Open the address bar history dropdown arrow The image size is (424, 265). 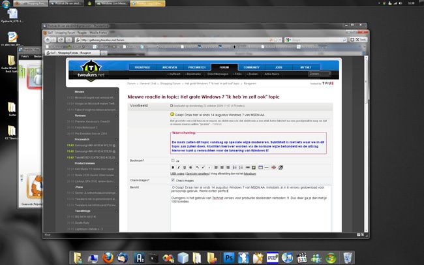pos(280,40)
